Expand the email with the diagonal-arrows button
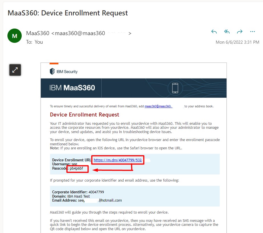Viewport: 263px width, 233px height. pyautogui.click(x=15, y=70)
